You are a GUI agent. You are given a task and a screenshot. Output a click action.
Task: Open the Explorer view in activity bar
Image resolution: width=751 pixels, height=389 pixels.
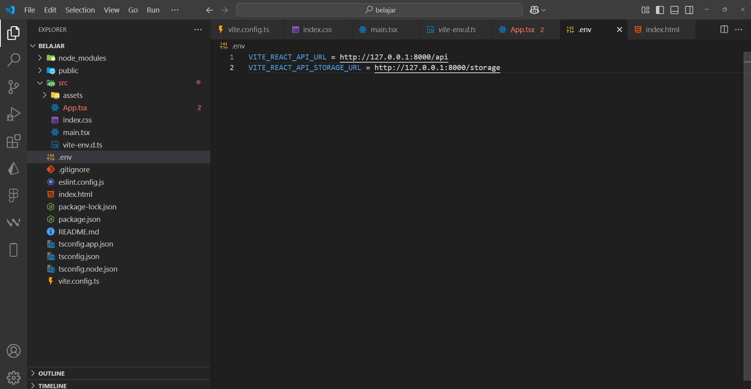[x=13, y=33]
